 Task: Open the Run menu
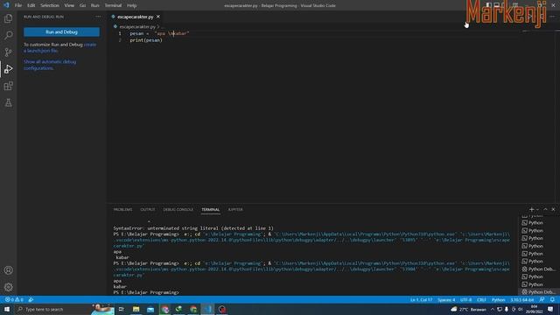click(94, 5)
